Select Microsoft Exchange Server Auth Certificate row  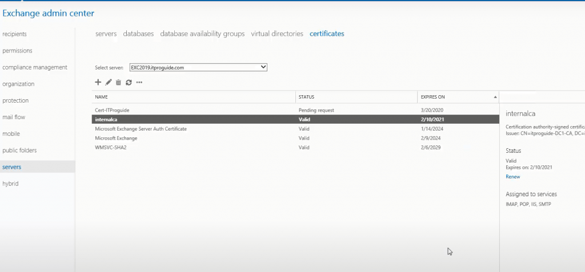point(295,129)
